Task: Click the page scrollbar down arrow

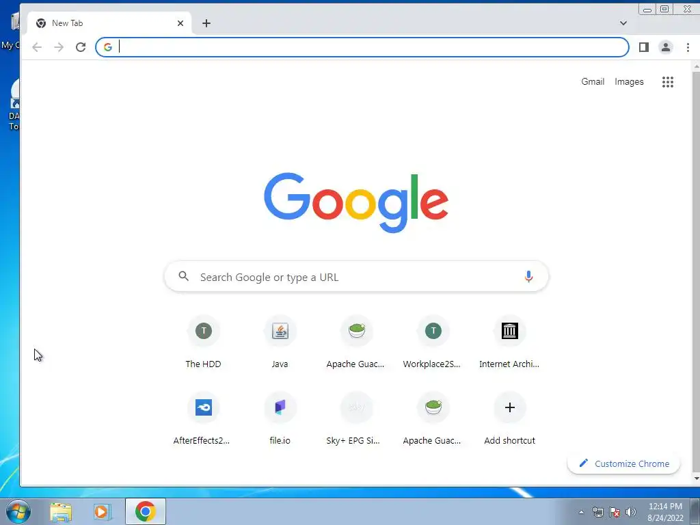Action: coord(696,479)
